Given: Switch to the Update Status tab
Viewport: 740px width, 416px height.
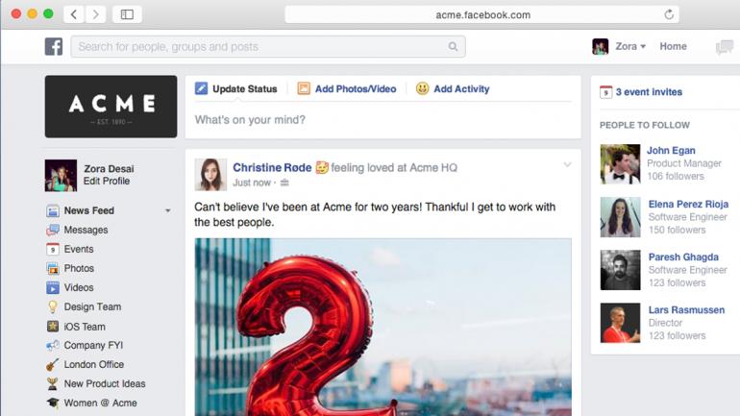Looking at the screenshot, I should [x=236, y=88].
